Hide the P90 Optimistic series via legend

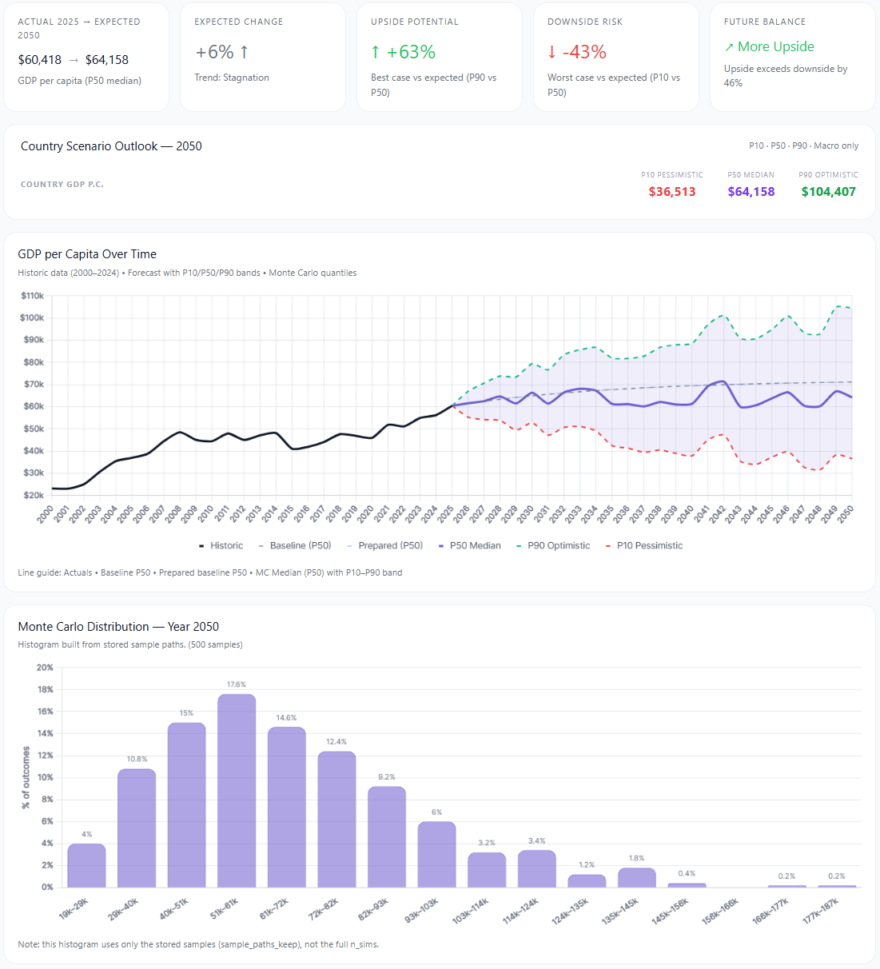[x=558, y=546]
